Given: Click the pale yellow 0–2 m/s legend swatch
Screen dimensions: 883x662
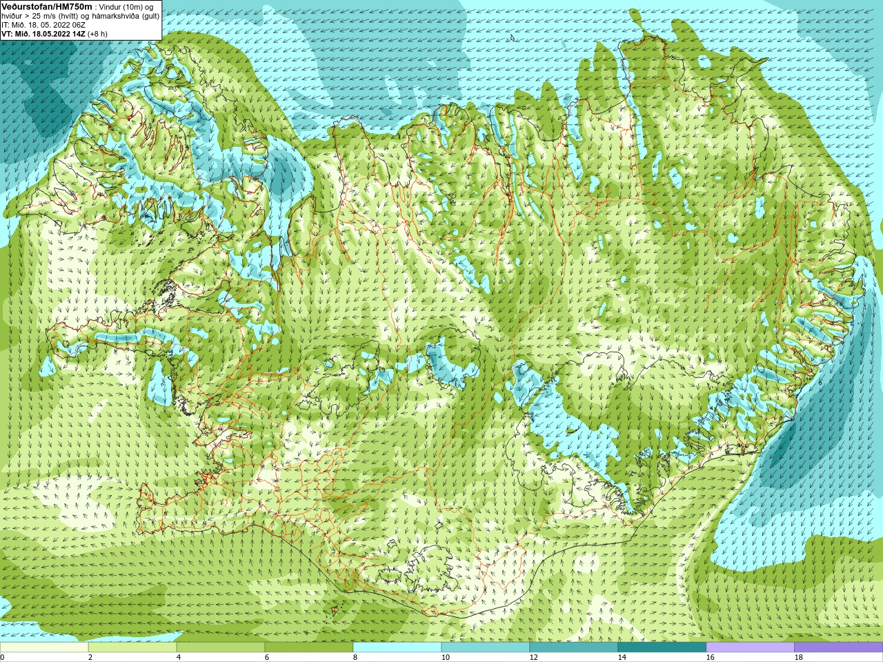Looking at the screenshot, I should (x=44, y=648).
